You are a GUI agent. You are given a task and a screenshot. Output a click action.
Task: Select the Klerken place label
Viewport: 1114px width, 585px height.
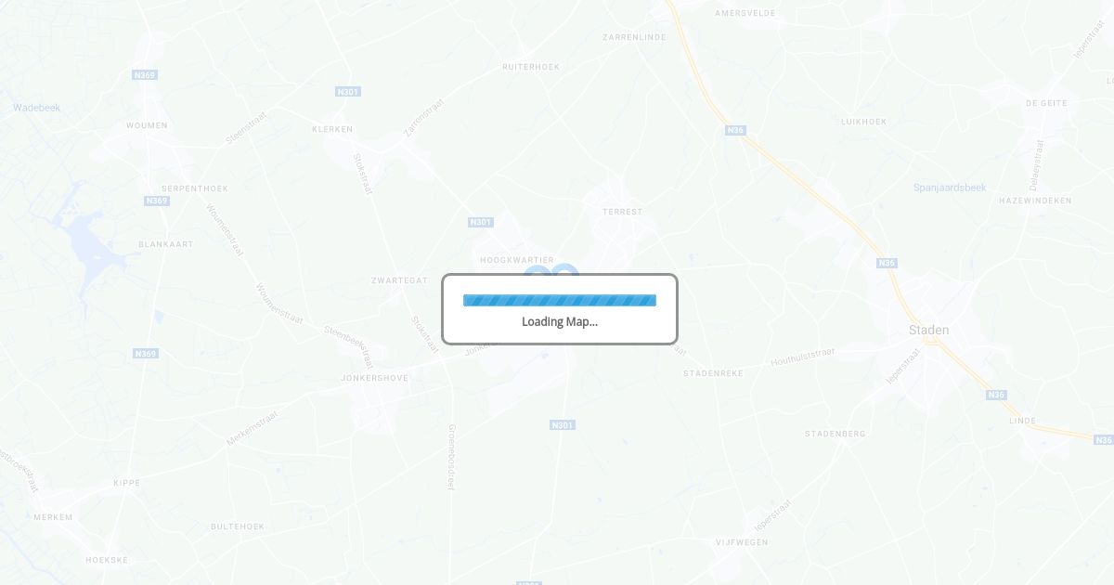tap(333, 129)
